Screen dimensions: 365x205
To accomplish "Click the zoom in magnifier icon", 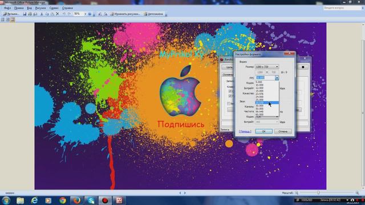I will tap(358, 192).
